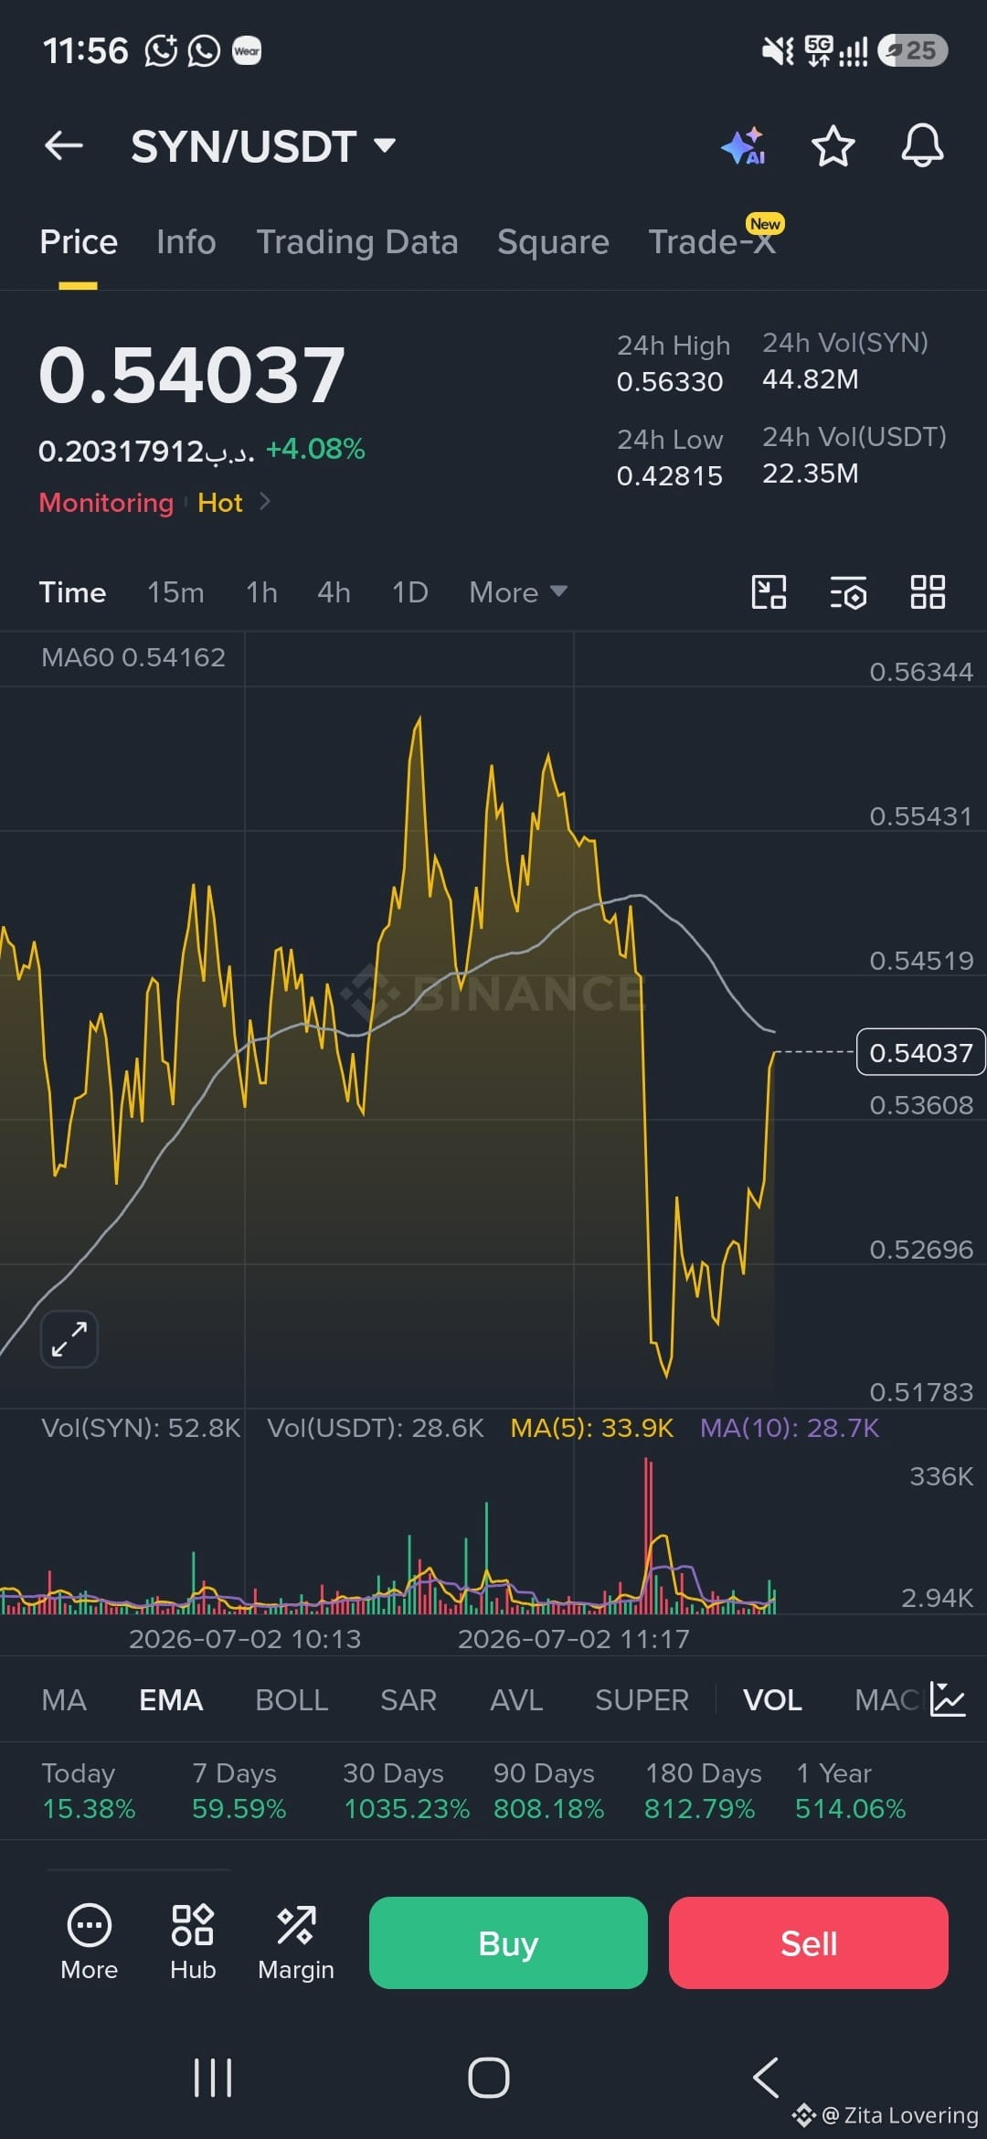Open the four-square grid layout icon
Viewport: 987px width, 2139px height.
pyautogui.click(x=928, y=592)
